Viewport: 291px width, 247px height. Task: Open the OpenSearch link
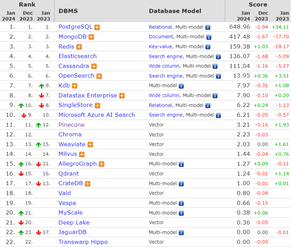tap(76, 76)
